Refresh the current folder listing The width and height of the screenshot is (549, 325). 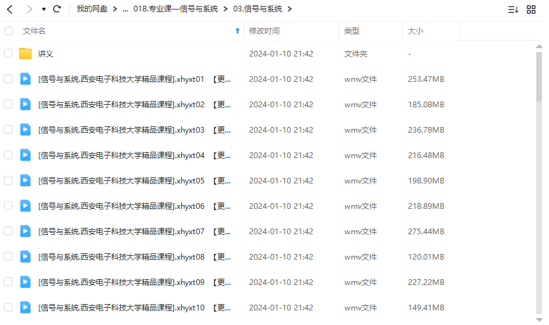(57, 9)
